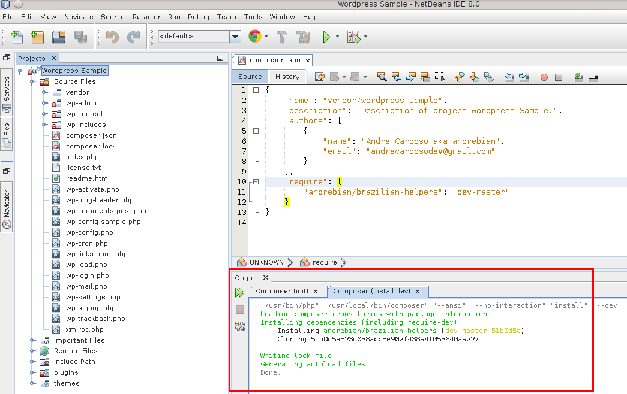Start macro recording with the red circle
Image resolution: width=627 pixels, height=394 pixels.
pos(544,77)
